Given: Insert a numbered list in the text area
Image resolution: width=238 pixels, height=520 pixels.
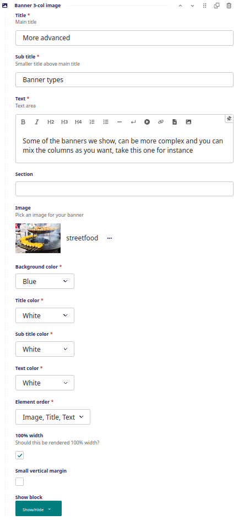Looking at the screenshot, I should 92,122.
